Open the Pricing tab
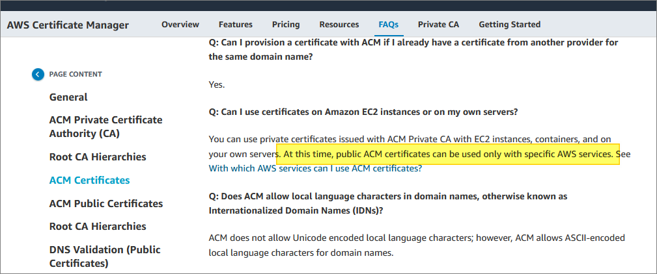657x274 pixels. [286, 25]
